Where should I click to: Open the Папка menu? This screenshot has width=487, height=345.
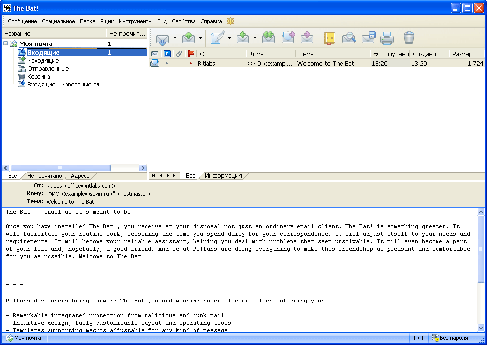click(87, 21)
